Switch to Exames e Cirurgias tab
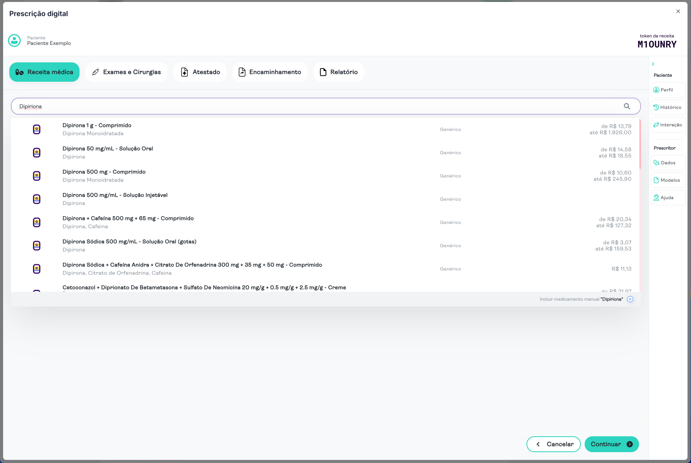The height and width of the screenshot is (463, 691). (x=126, y=72)
